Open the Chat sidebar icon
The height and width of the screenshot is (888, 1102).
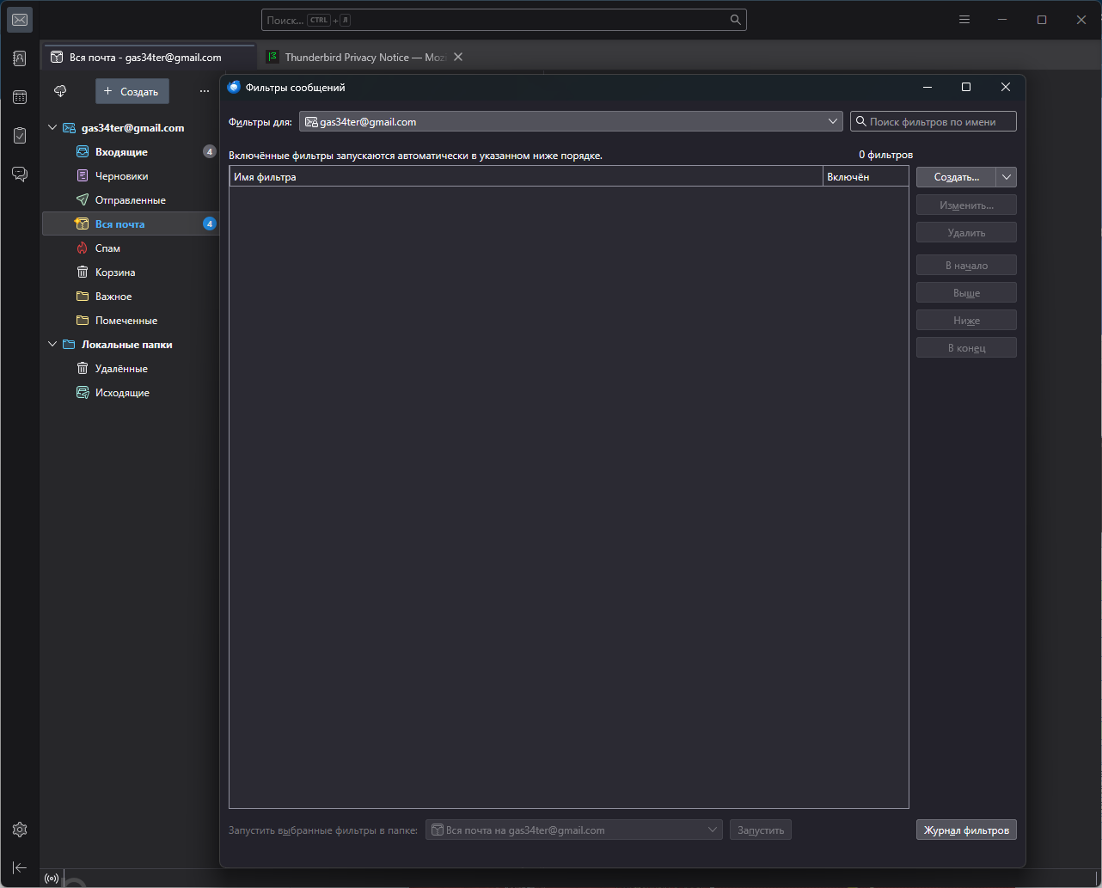(x=20, y=174)
